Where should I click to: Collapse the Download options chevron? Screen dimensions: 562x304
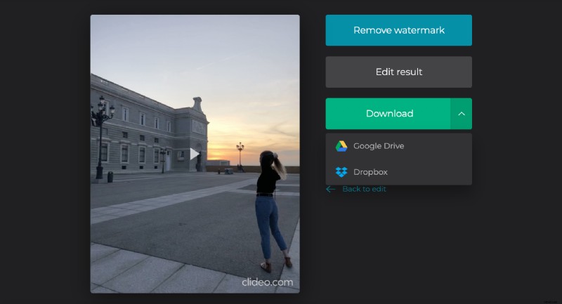[x=462, y=114]
